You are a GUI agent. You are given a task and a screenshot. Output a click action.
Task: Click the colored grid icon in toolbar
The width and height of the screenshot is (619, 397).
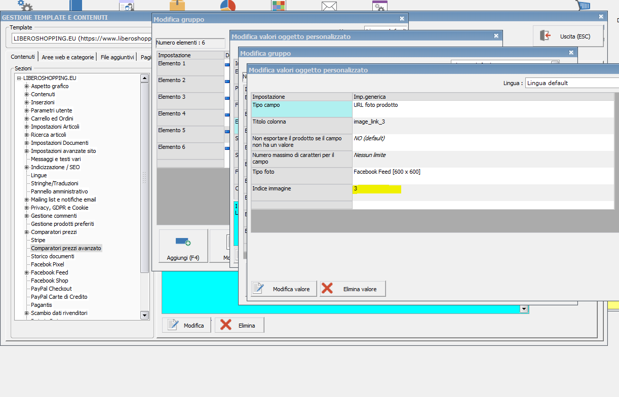[279, 6]
